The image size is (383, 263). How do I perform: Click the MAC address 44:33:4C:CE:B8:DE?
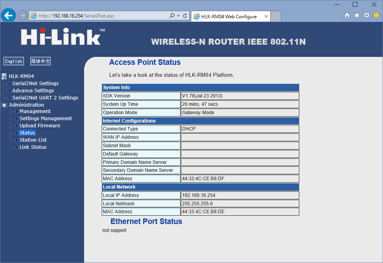[203, 212]
